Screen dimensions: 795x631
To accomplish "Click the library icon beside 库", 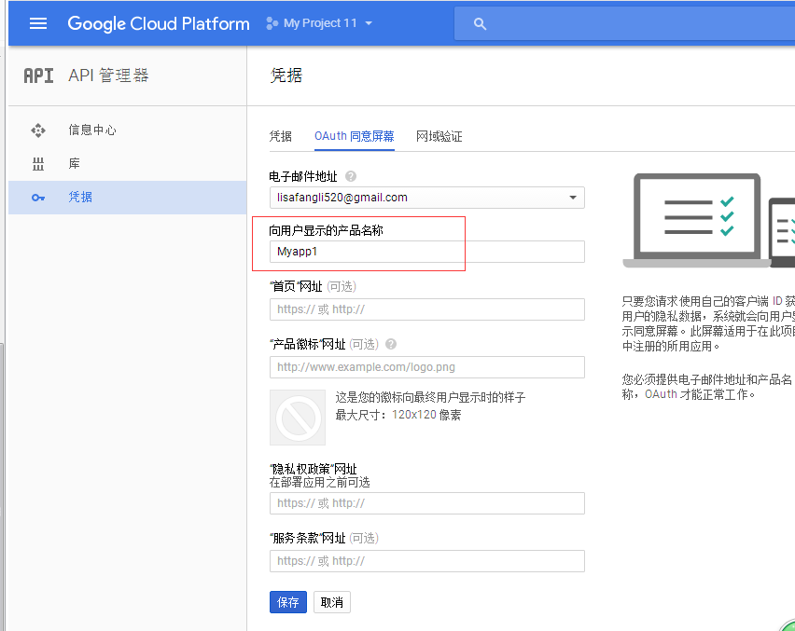I will 38,164.
